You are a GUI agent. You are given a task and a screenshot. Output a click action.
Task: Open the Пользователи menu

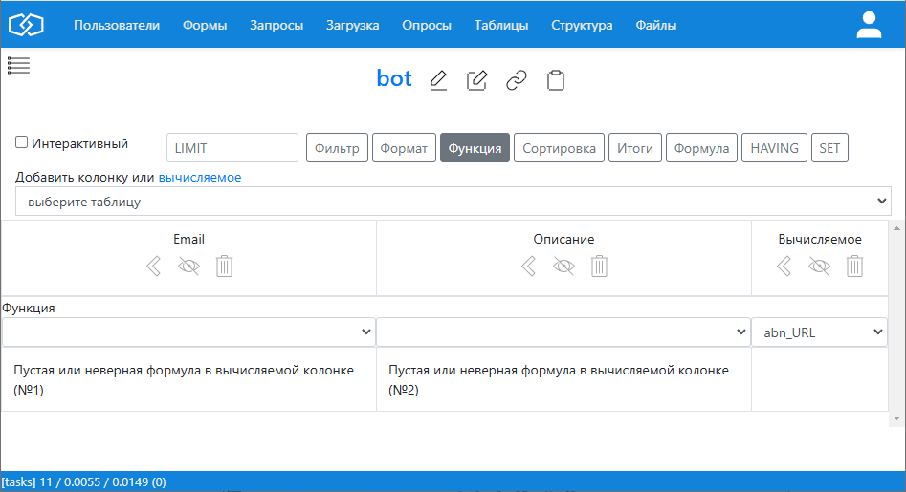click(117, 26)
